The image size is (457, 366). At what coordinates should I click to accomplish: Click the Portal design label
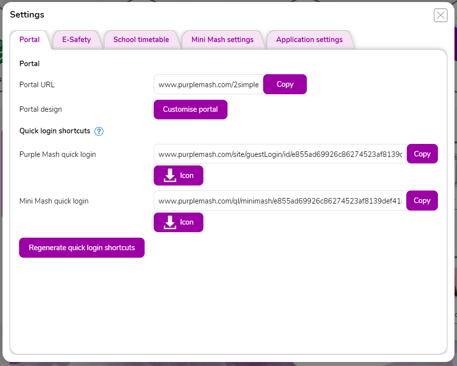click(x=41, y=109)
